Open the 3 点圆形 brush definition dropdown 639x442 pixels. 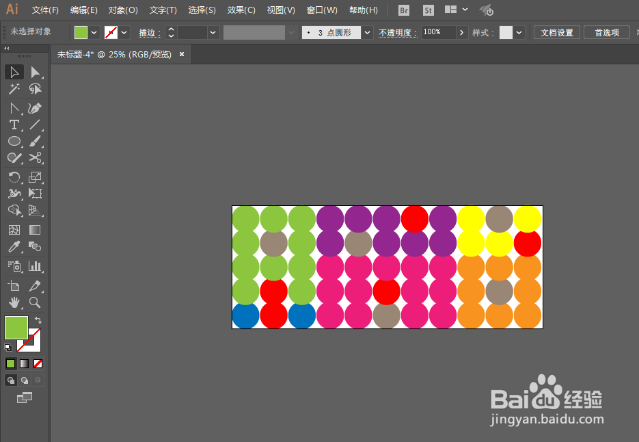click(x=367, y=32)
